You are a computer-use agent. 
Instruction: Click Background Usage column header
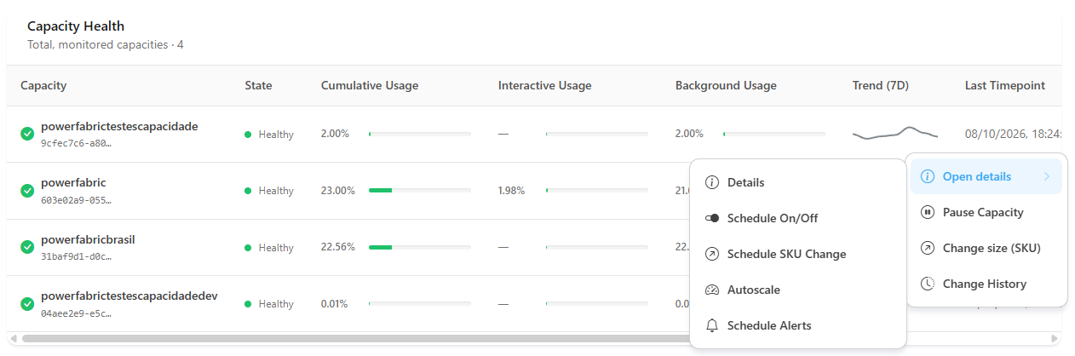pyautogui.click(x=726, y=85)
